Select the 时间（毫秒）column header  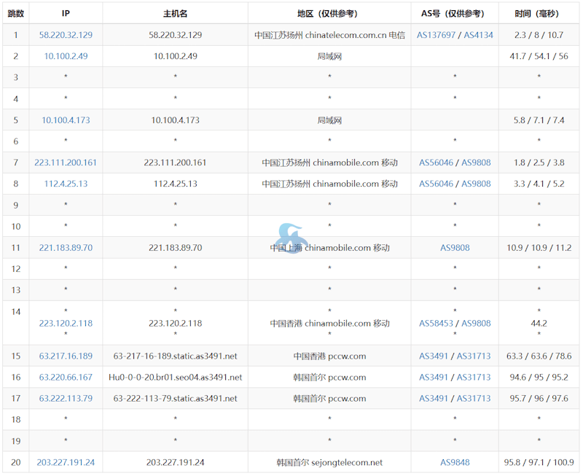tap(539, 14)
